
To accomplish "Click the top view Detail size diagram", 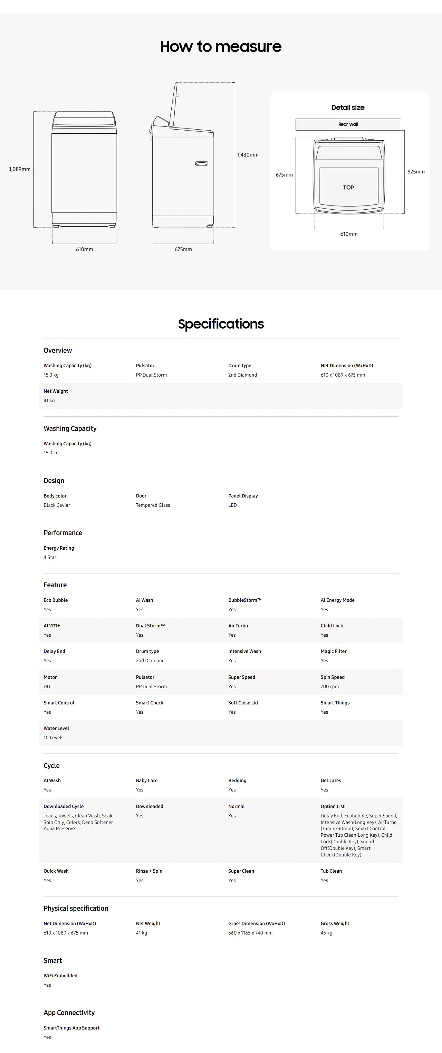I will tap(348, 176).
